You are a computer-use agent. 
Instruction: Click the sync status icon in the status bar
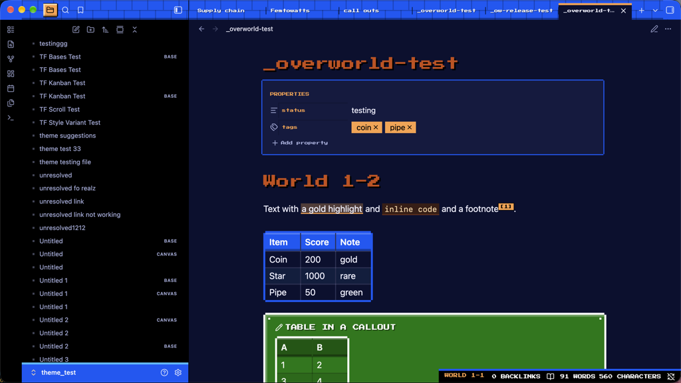(x=671, y=376)
